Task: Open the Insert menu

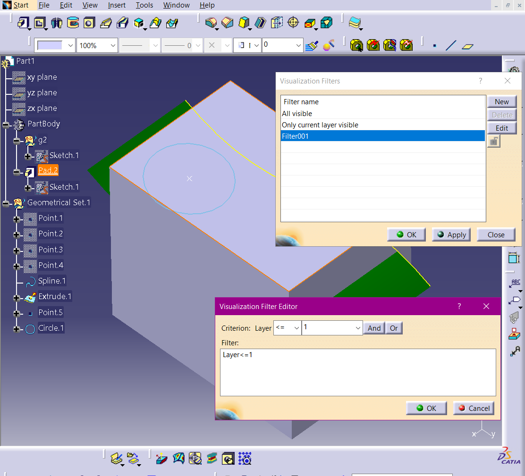Action: click(117, 5)
